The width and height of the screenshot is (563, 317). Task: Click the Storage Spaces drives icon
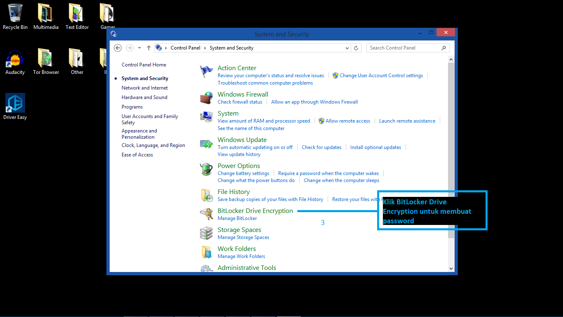pyautogui.click(x=206, y=233)
